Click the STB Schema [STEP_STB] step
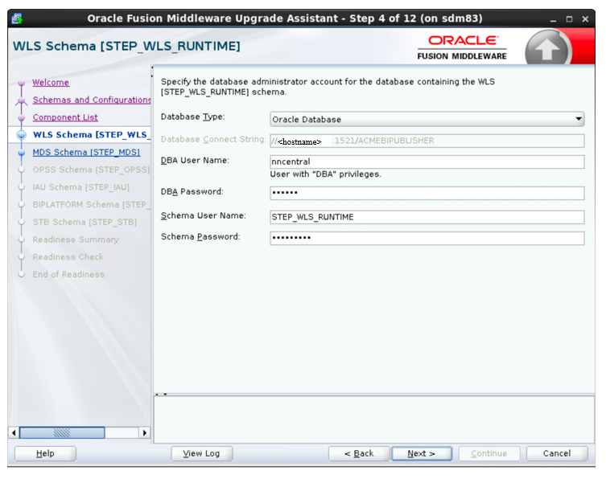This screenshot has height=479, width=606. pos(85,223)
